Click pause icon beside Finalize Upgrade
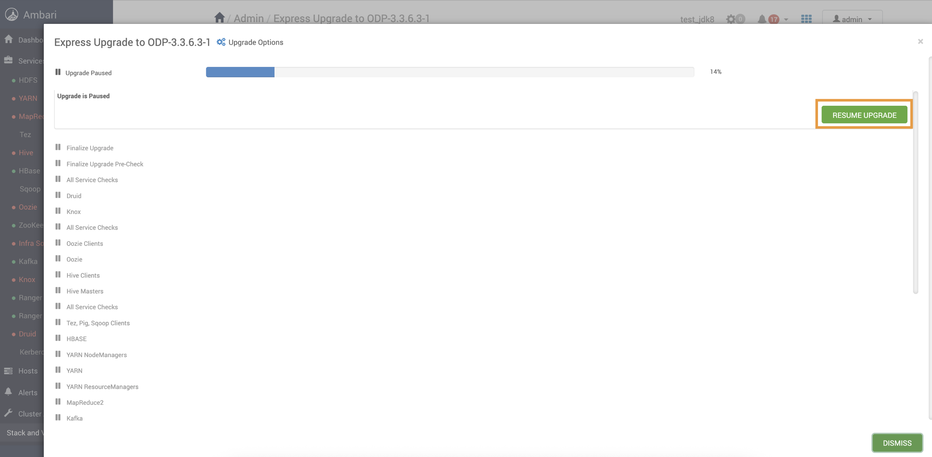932x457 pixels. 58,147
